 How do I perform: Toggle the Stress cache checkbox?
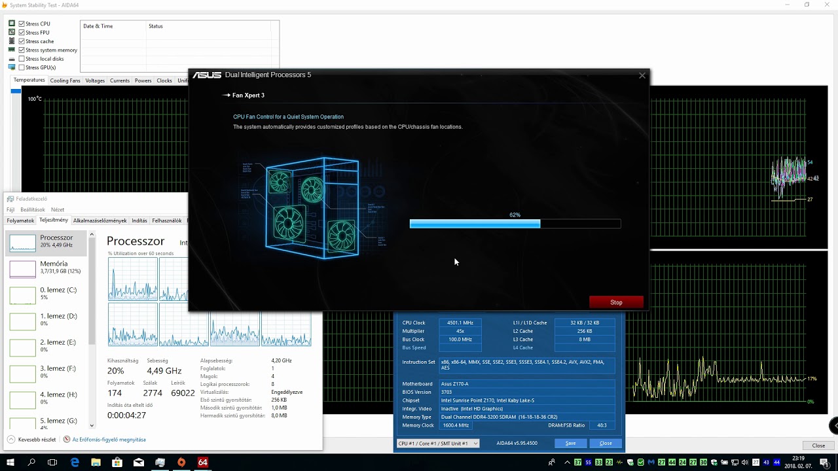(x=22, y=41)
